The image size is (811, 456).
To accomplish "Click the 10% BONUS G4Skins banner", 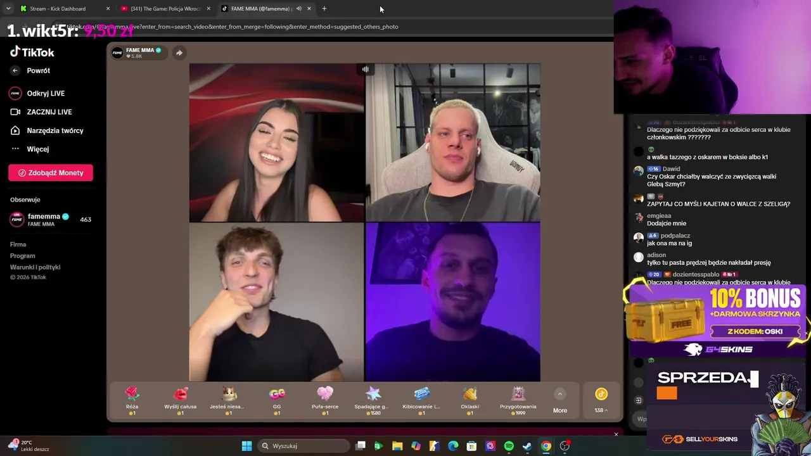I will 717,320.
